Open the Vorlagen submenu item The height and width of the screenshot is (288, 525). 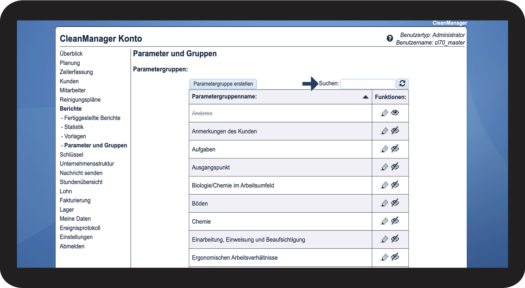(x=75, y=136)
